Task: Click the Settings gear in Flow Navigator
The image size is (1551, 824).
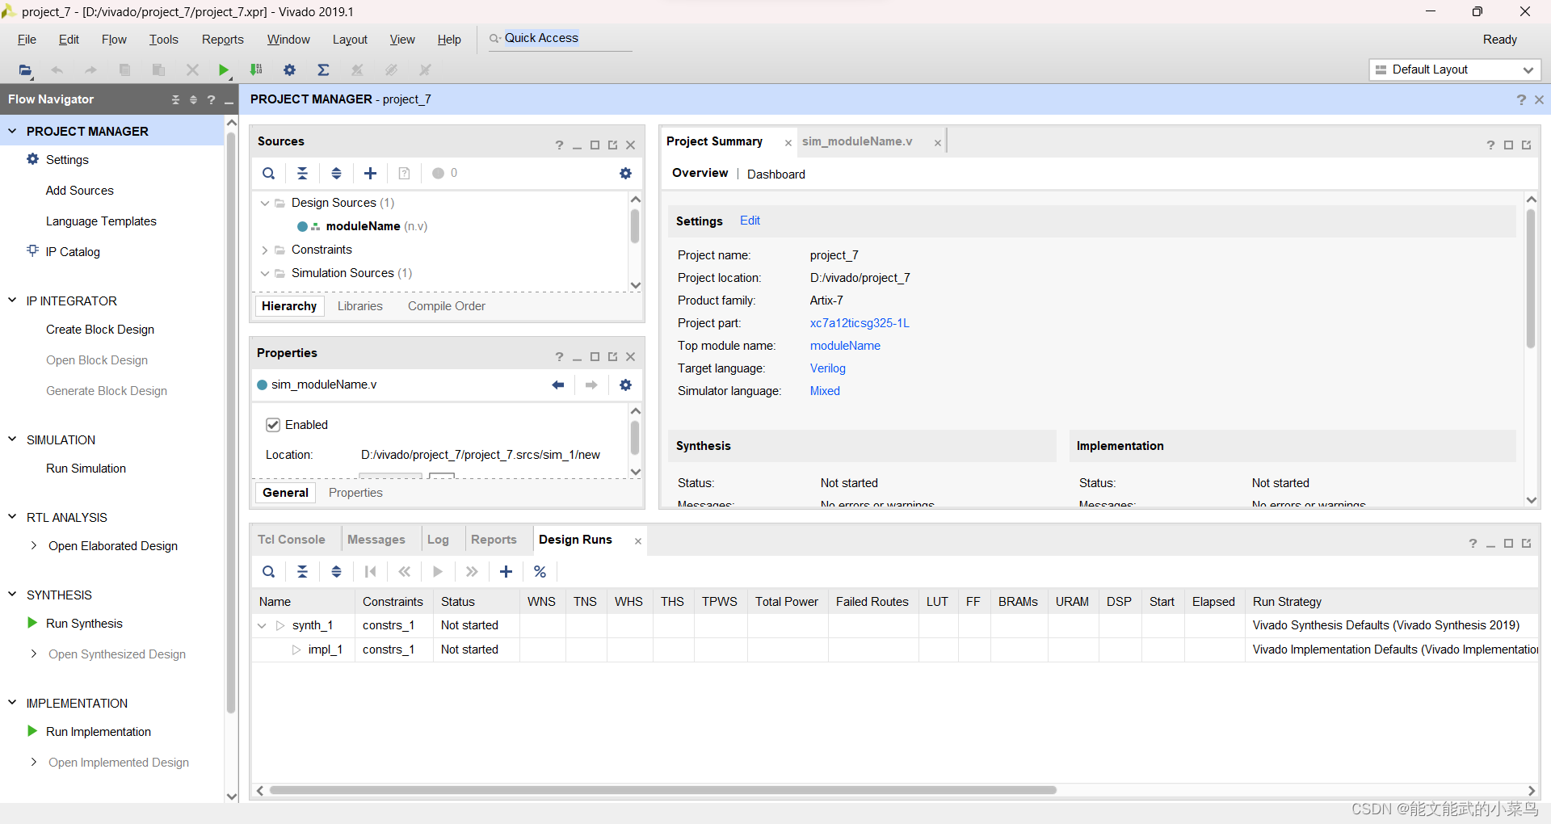Action: coord(32,159)
